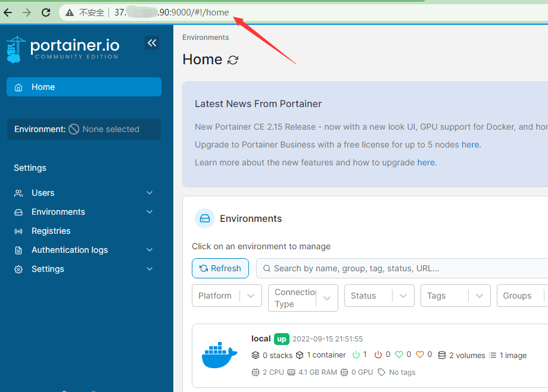Viewport: 548px width, 392px height.
Task: Follow the 'here' link about new features
Action: pos(426,162)
